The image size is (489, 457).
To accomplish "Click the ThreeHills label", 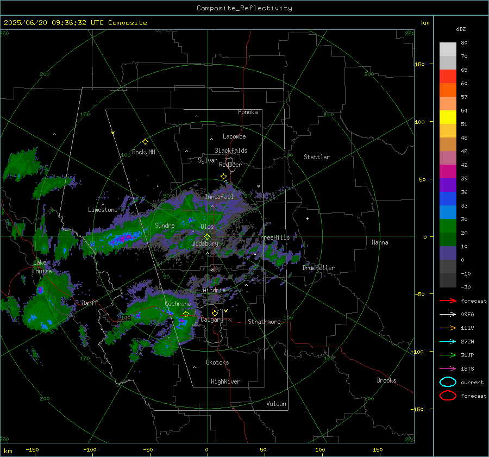I will [x=273, y=237].
